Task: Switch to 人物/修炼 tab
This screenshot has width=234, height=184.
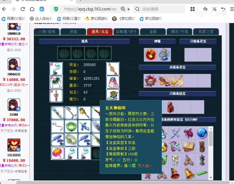Action: coord(47,32)
